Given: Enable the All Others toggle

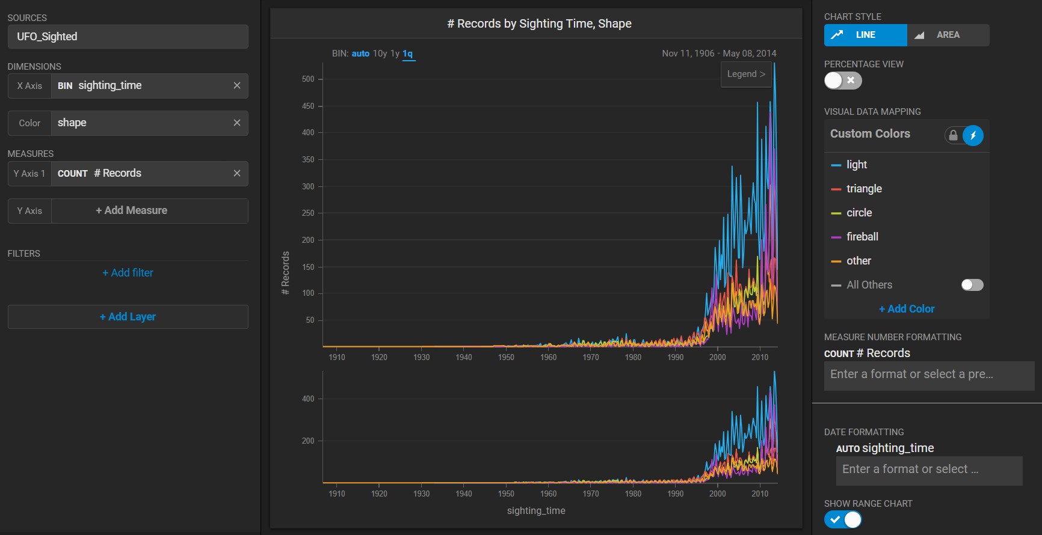Looking at the screenshot, I should tap(972, 285).
